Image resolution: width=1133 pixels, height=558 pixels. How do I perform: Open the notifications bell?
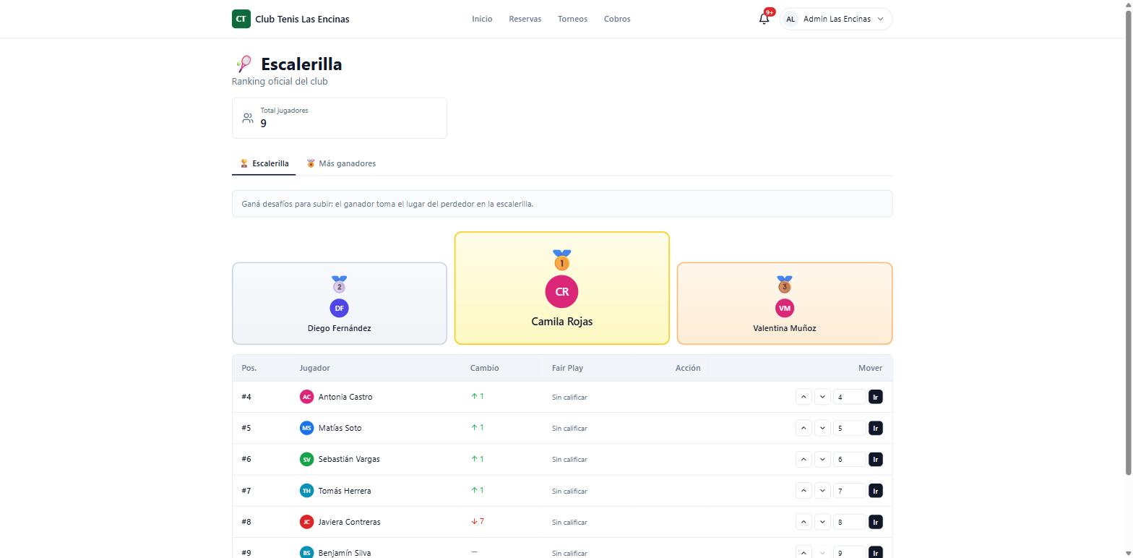[x=764, y=19]
